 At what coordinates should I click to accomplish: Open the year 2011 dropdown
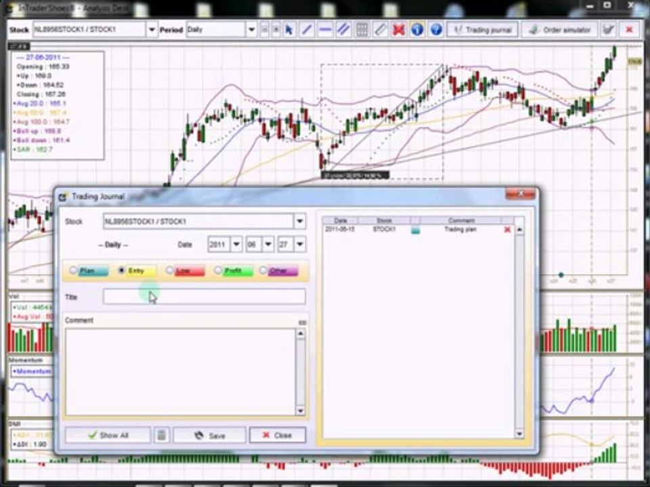pos(236,244)
